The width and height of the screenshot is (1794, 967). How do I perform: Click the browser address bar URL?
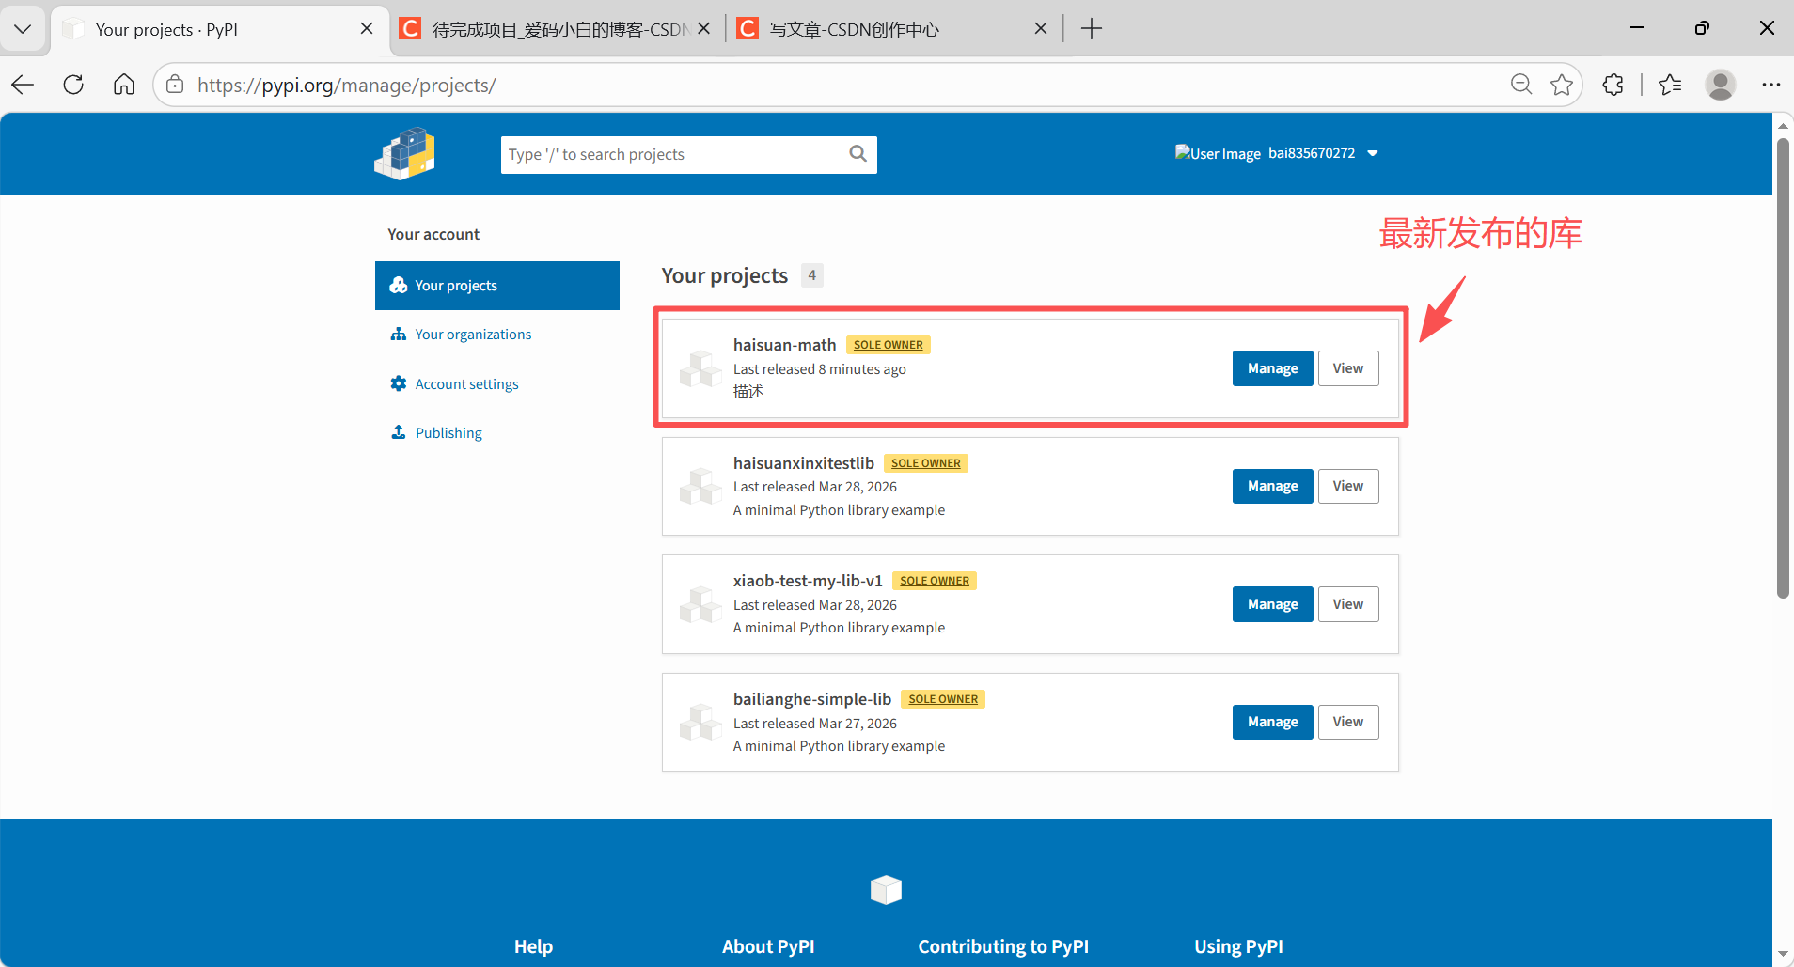pyautogui.click(x=346, y=86)
